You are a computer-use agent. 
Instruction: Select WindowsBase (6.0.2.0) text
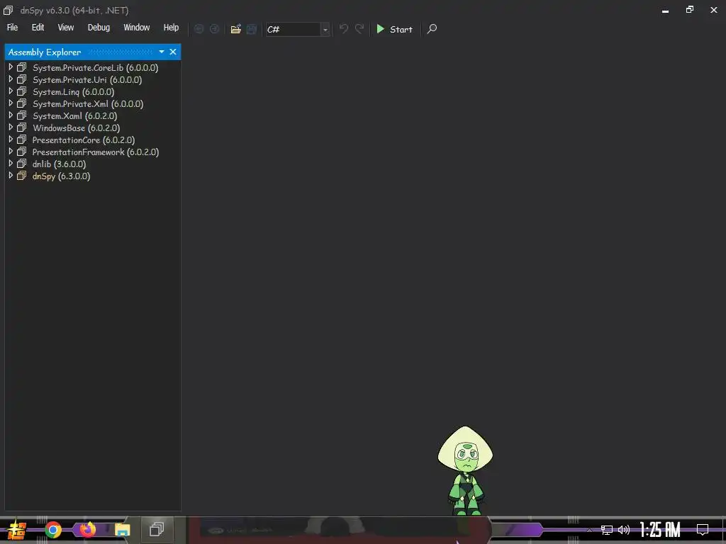(76, 127)
